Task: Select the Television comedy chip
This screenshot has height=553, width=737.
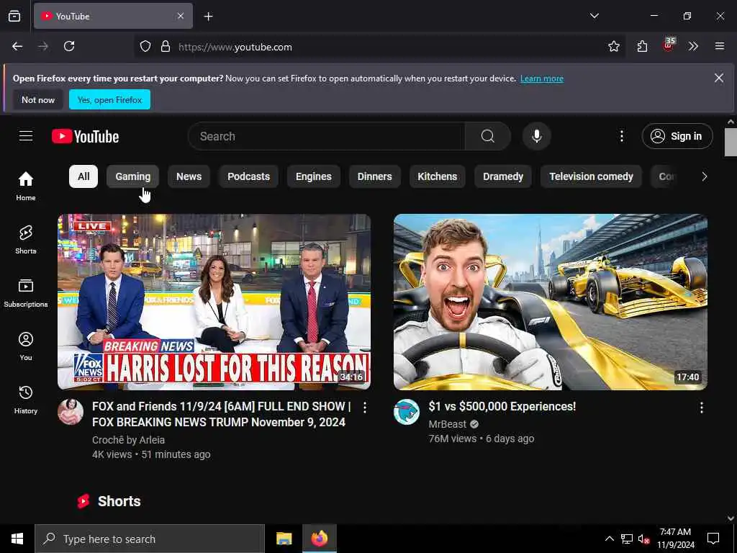Action: (592, 176)
